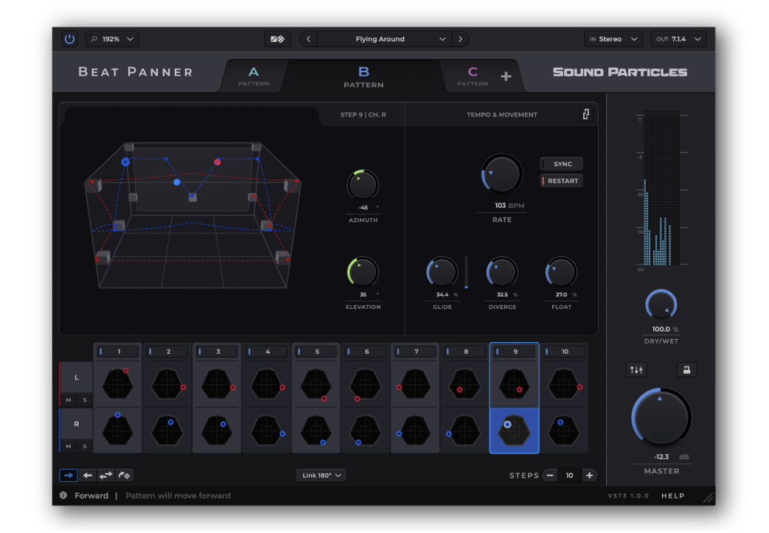Open the IN Stereo input dropdown
Screen dimensions: 769x533
[x=613, y=39]
